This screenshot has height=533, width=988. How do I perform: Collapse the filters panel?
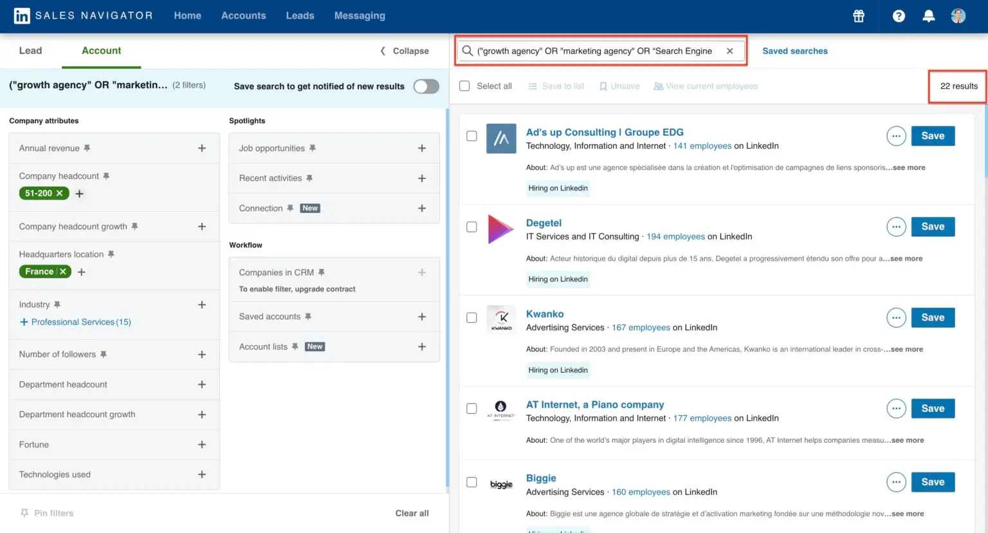(405, 51)
